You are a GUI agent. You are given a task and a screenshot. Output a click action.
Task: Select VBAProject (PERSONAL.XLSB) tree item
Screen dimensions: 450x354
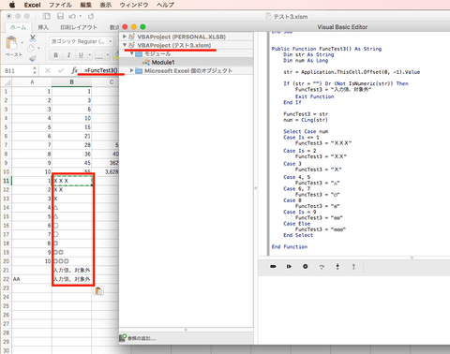pyautogui.click(x=182, y=37)
